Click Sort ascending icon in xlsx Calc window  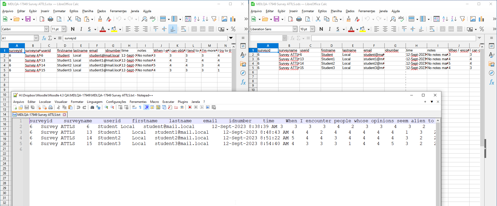pyautogui.click(x=197, y=19)
